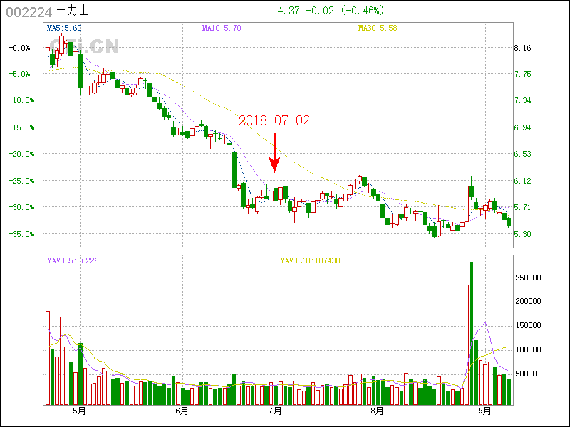The width and height of the screenshot is (570, 427).
Task: Click the MA5:5.60 indicator label
Action: pyautogui.click(x=64, y=28)
